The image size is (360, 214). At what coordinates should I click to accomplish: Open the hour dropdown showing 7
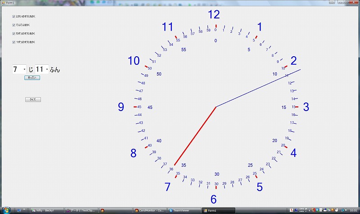click(x=19, y=69)
